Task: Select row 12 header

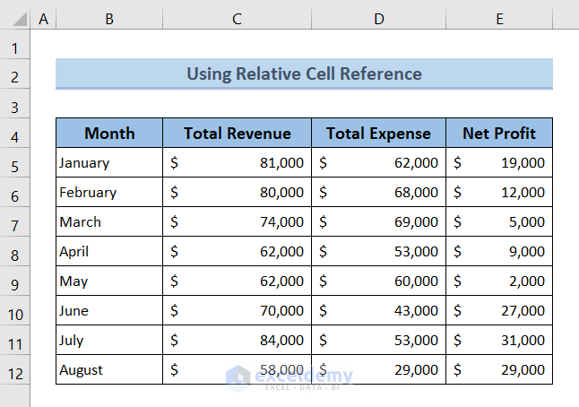Action: pos(15,371)
